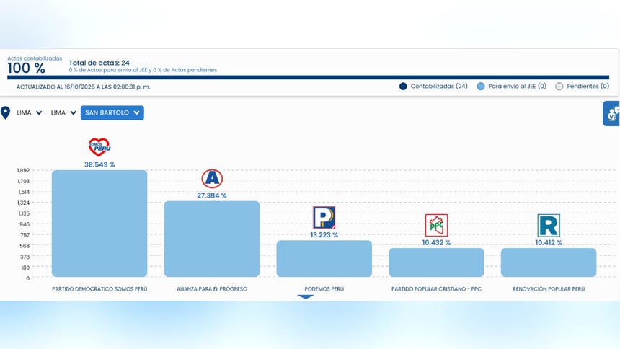Click the Renovación Popular 'R' logo
Viewport: 620px width, 349px height.
pyautogui.click(x=549, y=225)
